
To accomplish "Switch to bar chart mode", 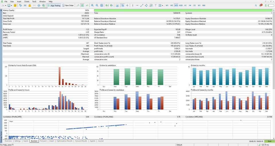I will pyautogui.click(x=78, y=5).
